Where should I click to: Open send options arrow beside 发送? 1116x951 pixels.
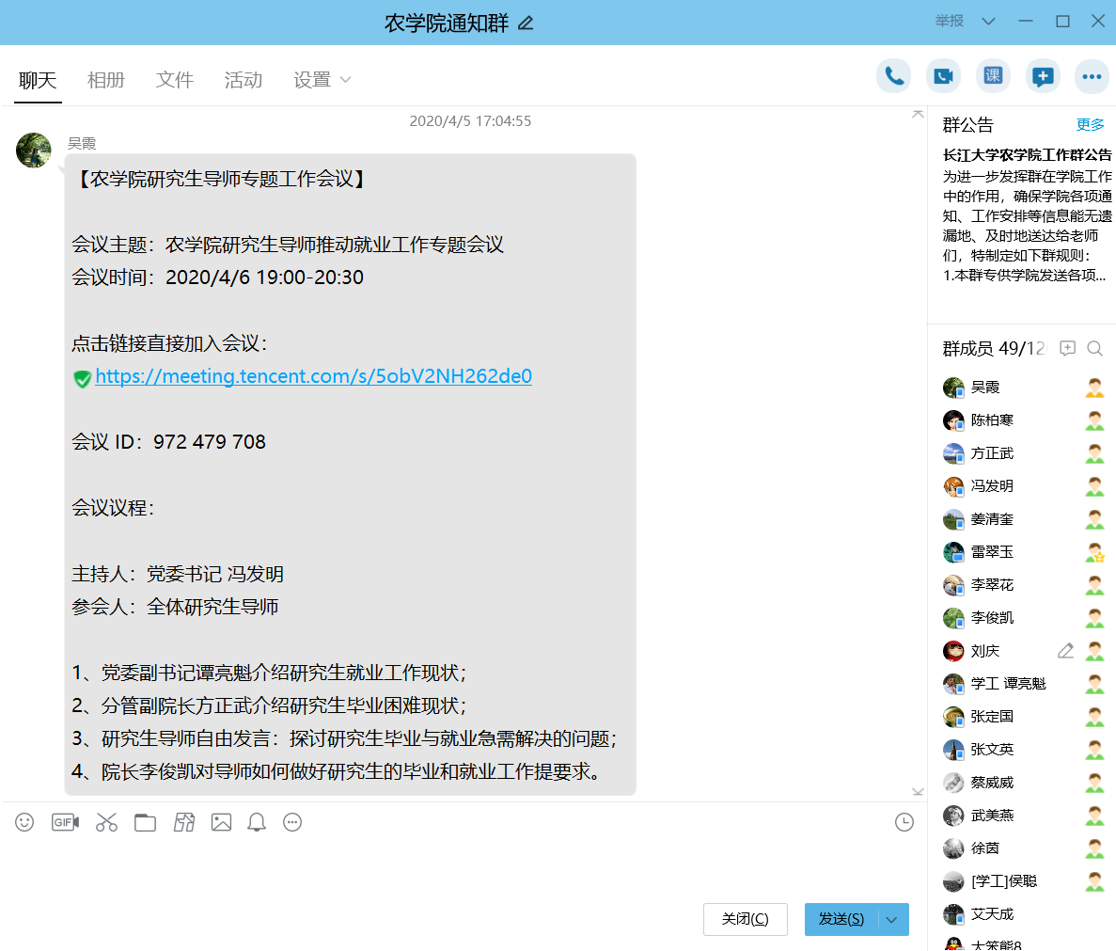(892, 920)
